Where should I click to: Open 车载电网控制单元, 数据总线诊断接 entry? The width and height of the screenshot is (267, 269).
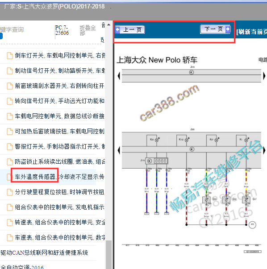(x=59, y=116)
